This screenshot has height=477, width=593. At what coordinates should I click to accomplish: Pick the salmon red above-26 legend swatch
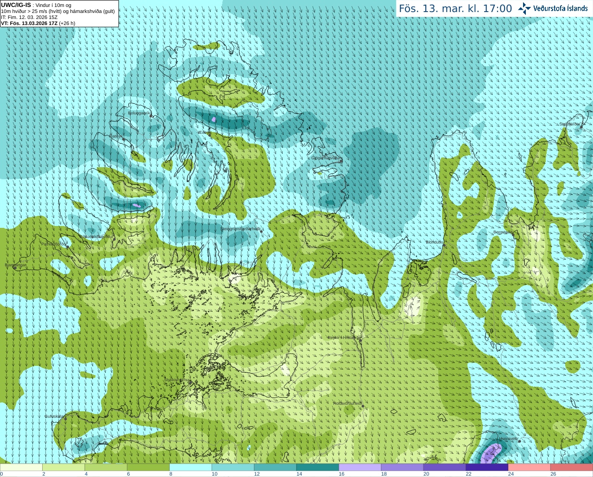(x=572, y=467)
